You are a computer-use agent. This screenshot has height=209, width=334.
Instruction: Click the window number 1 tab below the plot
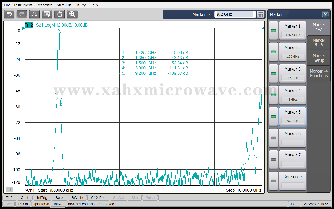[10, 189]
